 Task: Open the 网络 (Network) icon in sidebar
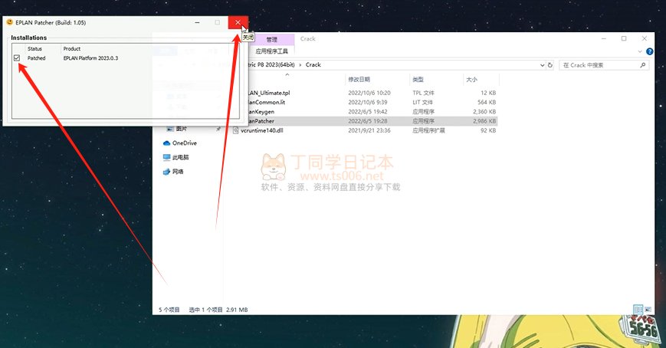point(166,172)
